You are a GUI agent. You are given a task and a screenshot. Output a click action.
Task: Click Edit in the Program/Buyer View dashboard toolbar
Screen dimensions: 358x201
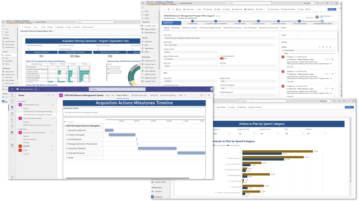[43, 27]
